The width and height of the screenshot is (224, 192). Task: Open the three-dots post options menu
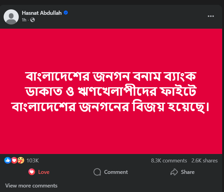(211, 16)
